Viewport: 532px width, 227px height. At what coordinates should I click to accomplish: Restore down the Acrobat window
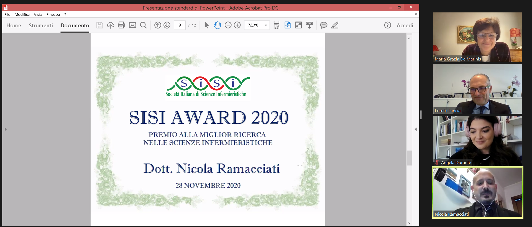(399, 7)
